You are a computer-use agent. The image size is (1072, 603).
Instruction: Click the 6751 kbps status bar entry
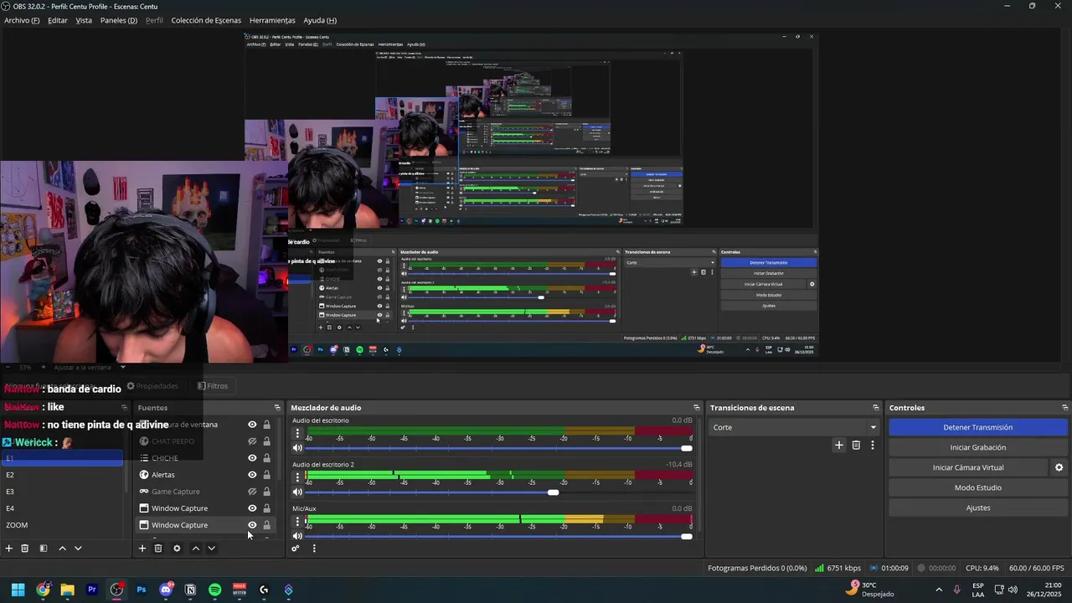[x=837, y=568]
